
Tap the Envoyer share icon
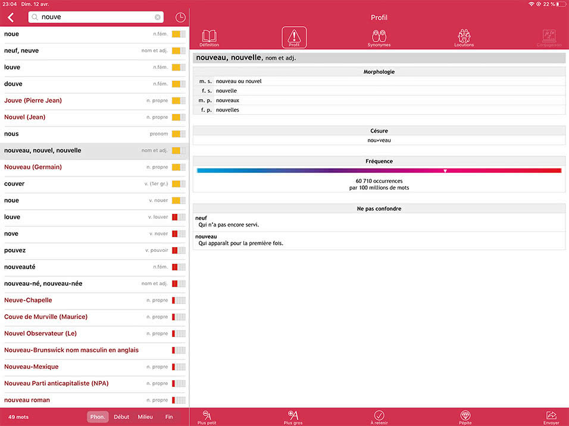(551, 417)
